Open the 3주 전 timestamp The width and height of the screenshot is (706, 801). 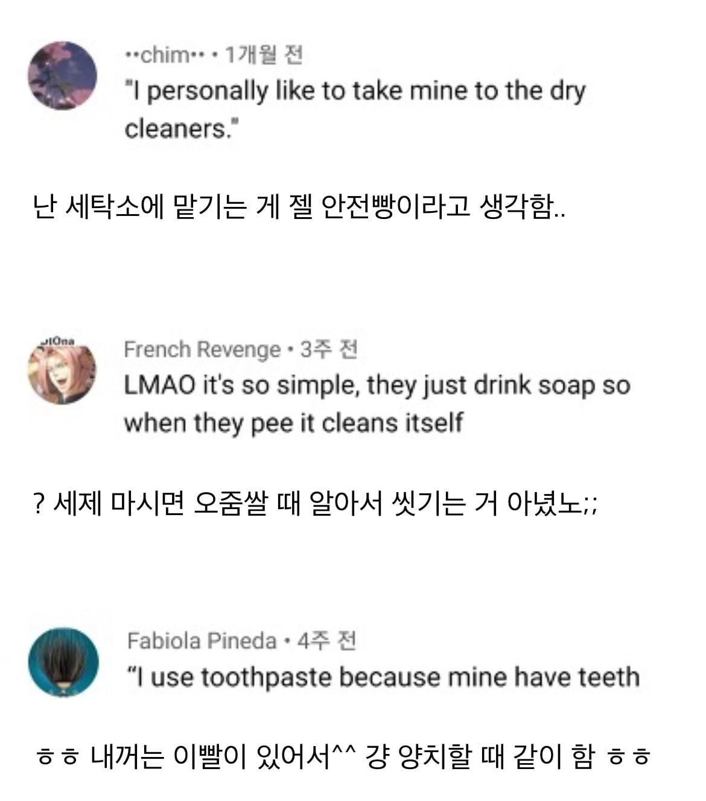coord(329,349)
